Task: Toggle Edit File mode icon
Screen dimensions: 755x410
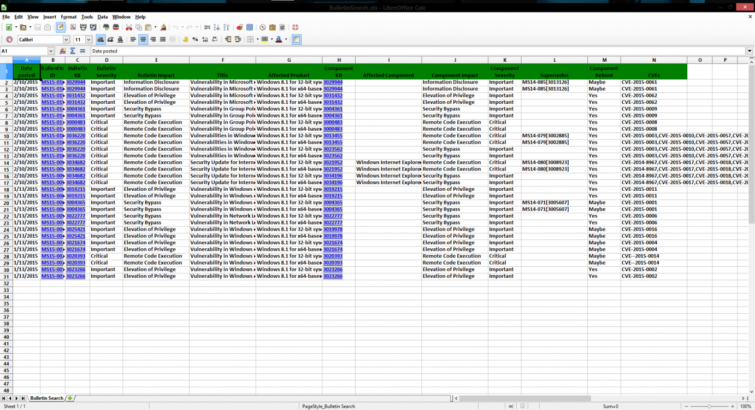Action: pyautogui.click(x=60, y=27)
